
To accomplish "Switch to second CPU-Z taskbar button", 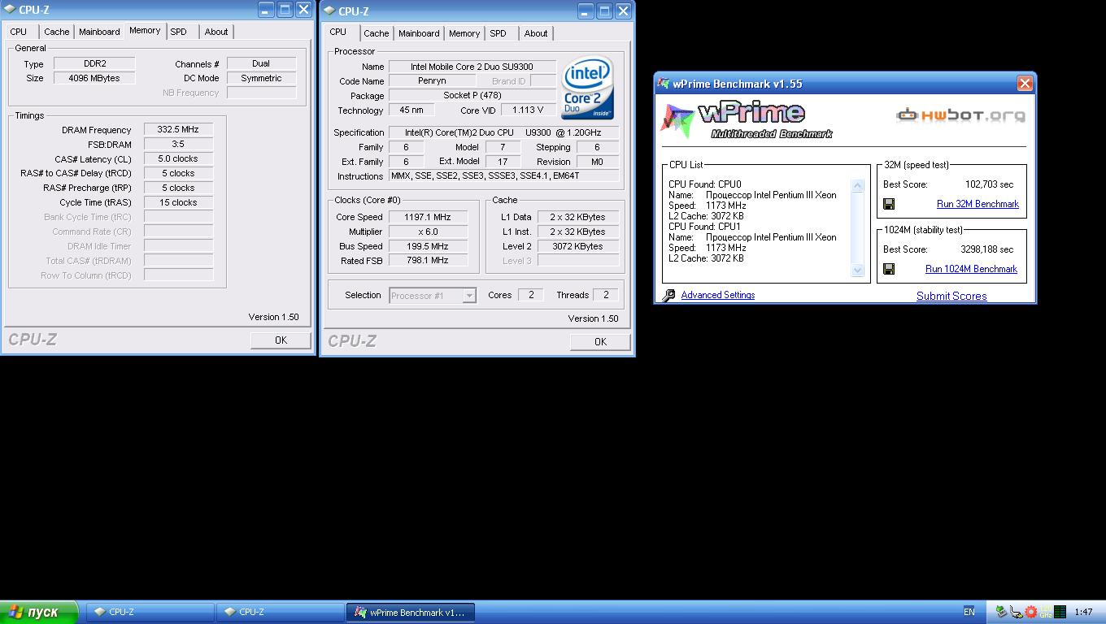I will (280, 612).
